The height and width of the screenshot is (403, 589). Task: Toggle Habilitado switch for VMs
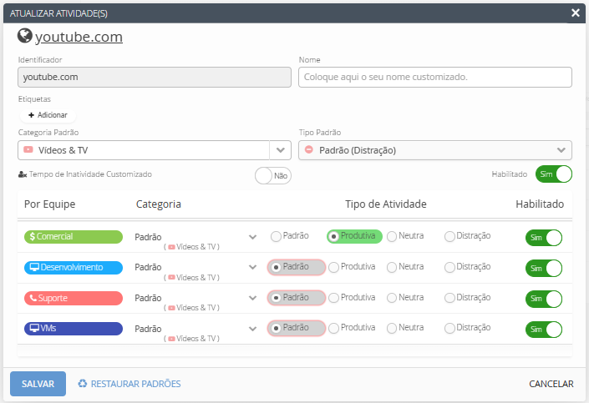(x=544, y=330)
